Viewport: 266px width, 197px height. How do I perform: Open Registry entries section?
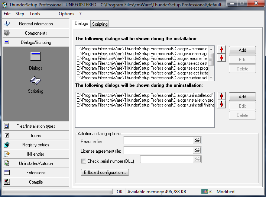(36, 145)
